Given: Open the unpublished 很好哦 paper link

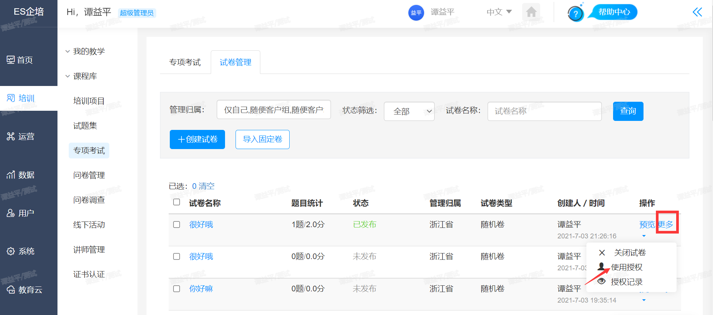Looking at the screenshot, I should (201, 256).
